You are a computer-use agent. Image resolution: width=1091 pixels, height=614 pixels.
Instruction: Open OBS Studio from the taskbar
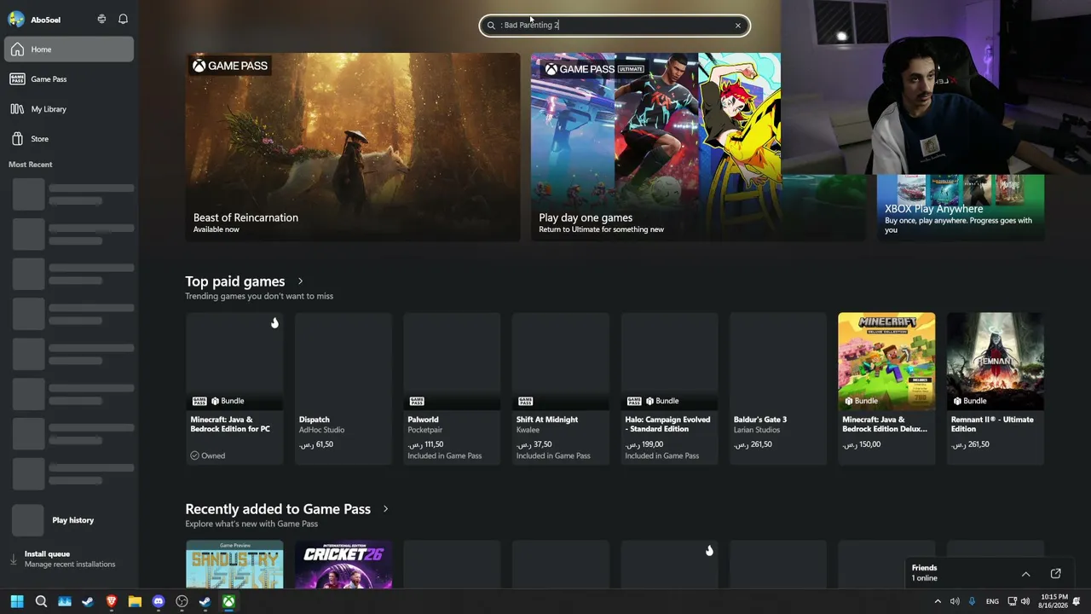(182, 601)
